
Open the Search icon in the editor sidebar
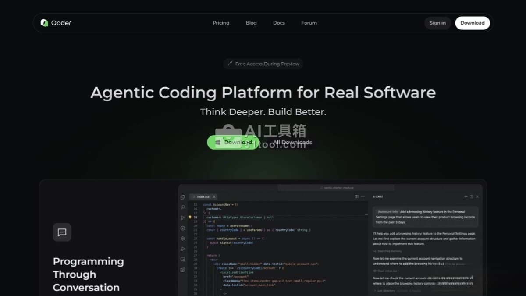tap(183, 207)
